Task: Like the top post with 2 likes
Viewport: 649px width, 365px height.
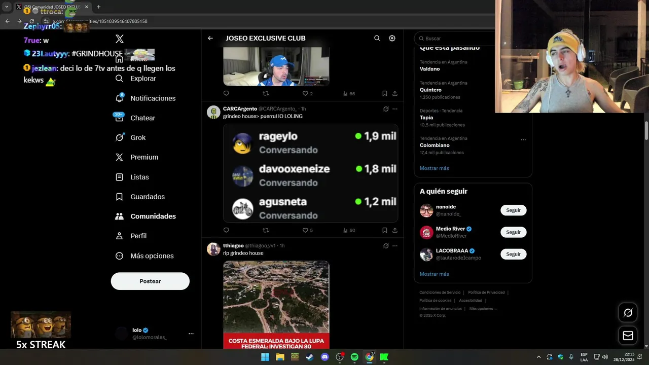Action: point(307,93)
